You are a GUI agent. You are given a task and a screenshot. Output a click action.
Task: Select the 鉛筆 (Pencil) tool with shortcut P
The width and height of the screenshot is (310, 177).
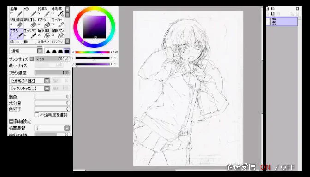[x=17, y=12]
